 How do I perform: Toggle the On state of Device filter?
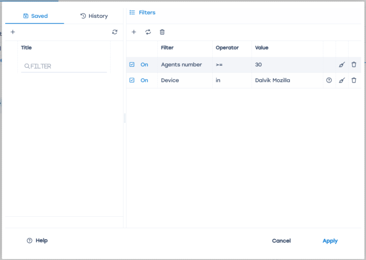[144, 80]
